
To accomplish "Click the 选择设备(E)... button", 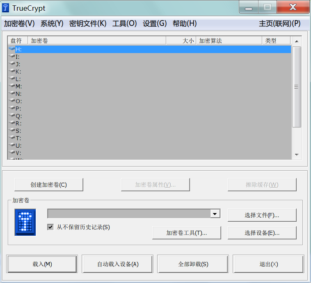I will click(262, 233).
